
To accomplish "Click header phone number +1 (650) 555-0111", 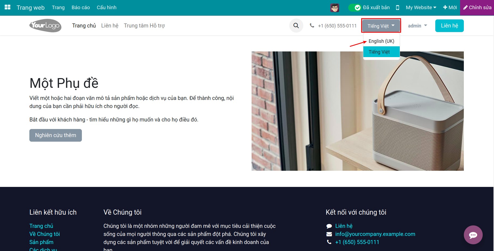I will click(337, 26).
